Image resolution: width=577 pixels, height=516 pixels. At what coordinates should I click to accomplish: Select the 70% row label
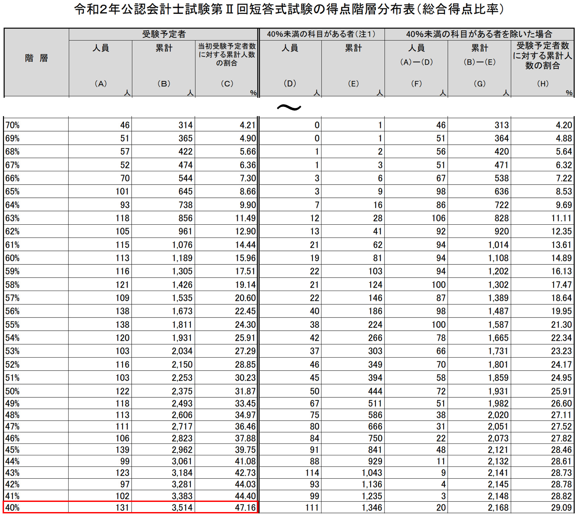pyautogui.click(x=12, y=125)
